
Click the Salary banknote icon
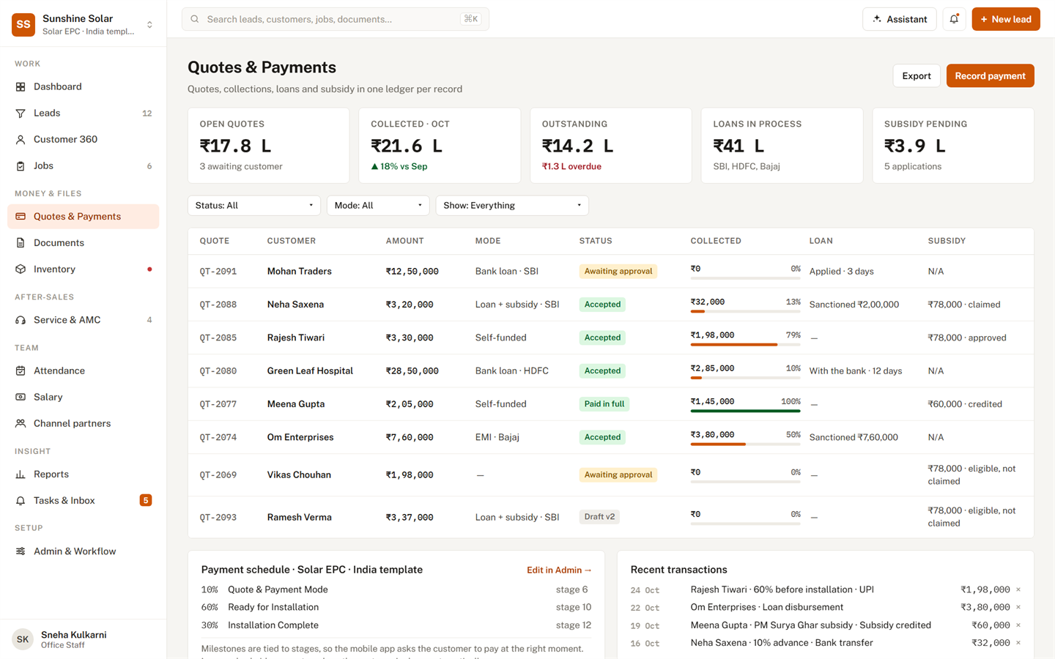21,397
